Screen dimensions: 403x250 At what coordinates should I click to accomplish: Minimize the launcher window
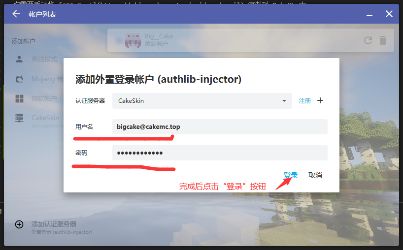click(369, 14)
